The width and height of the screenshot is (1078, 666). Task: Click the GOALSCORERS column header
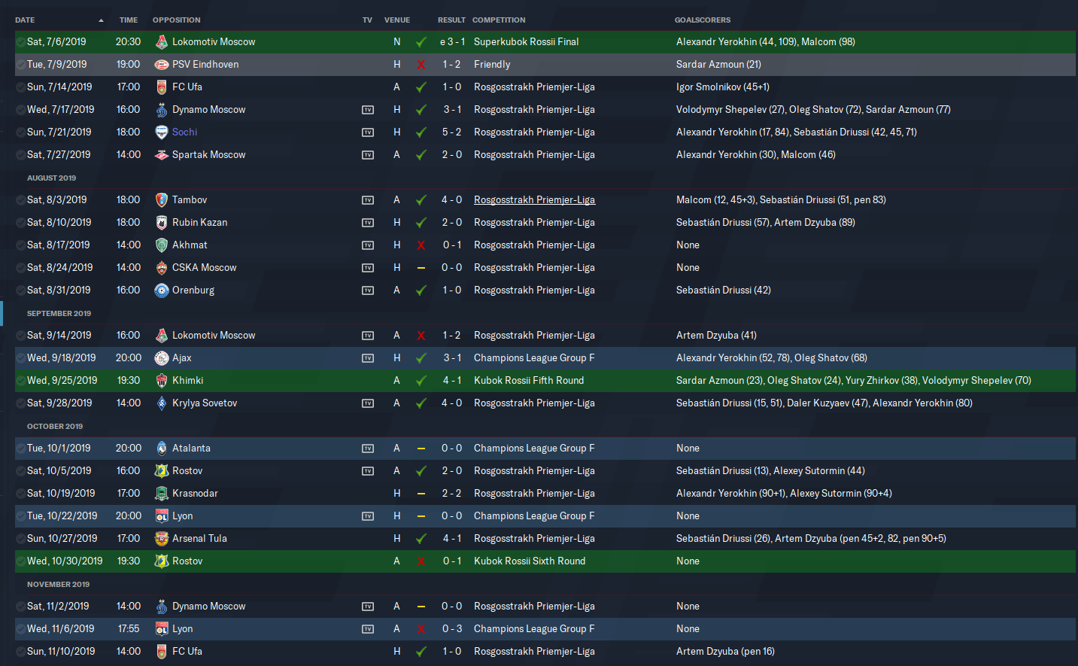[703, 20]
